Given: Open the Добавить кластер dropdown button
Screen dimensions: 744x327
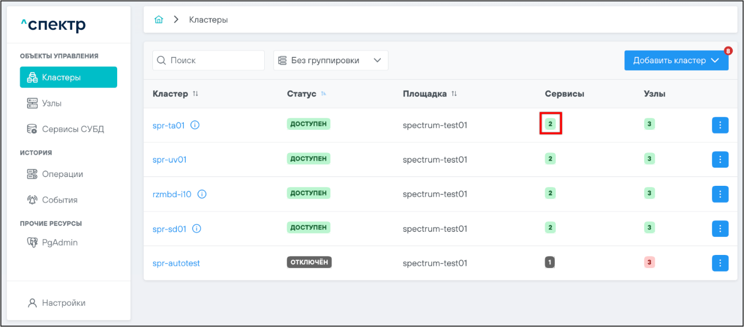Looking at the screenshot, I should coord(676,60).
